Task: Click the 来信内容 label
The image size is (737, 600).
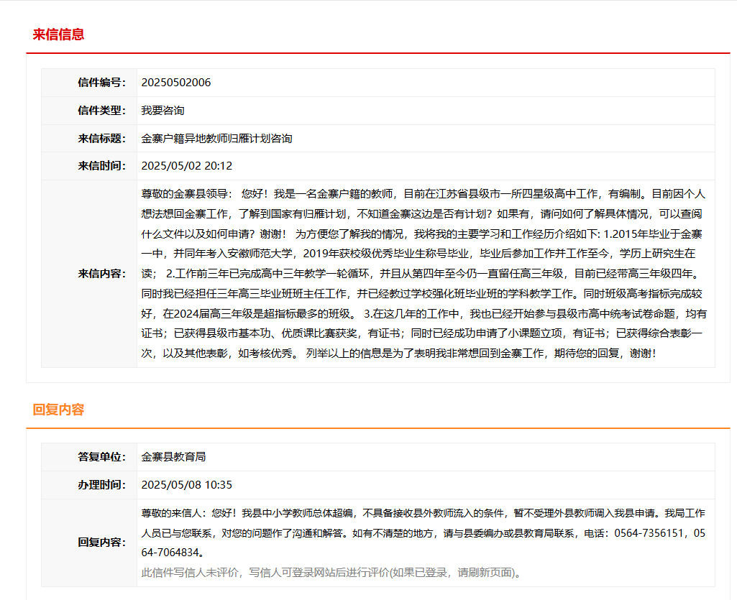Action: tap(101, 274)
